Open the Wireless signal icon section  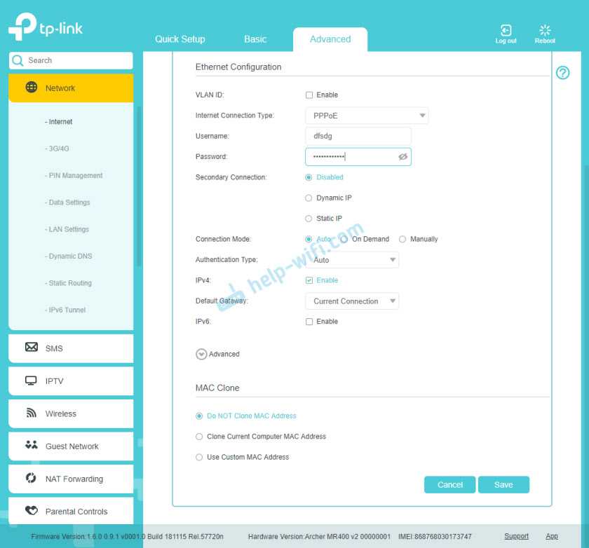coord(32,413)
